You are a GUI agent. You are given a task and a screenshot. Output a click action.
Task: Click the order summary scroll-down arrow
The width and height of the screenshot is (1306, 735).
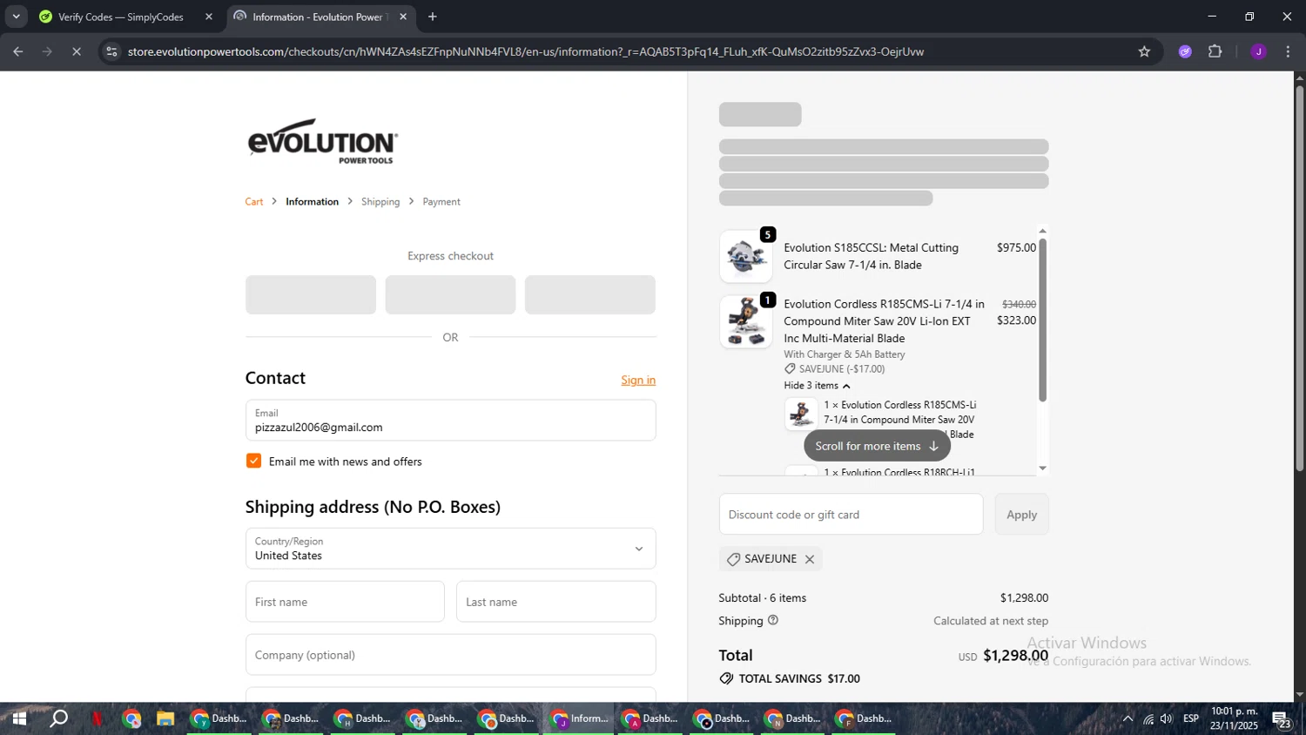click(1042, 469)
